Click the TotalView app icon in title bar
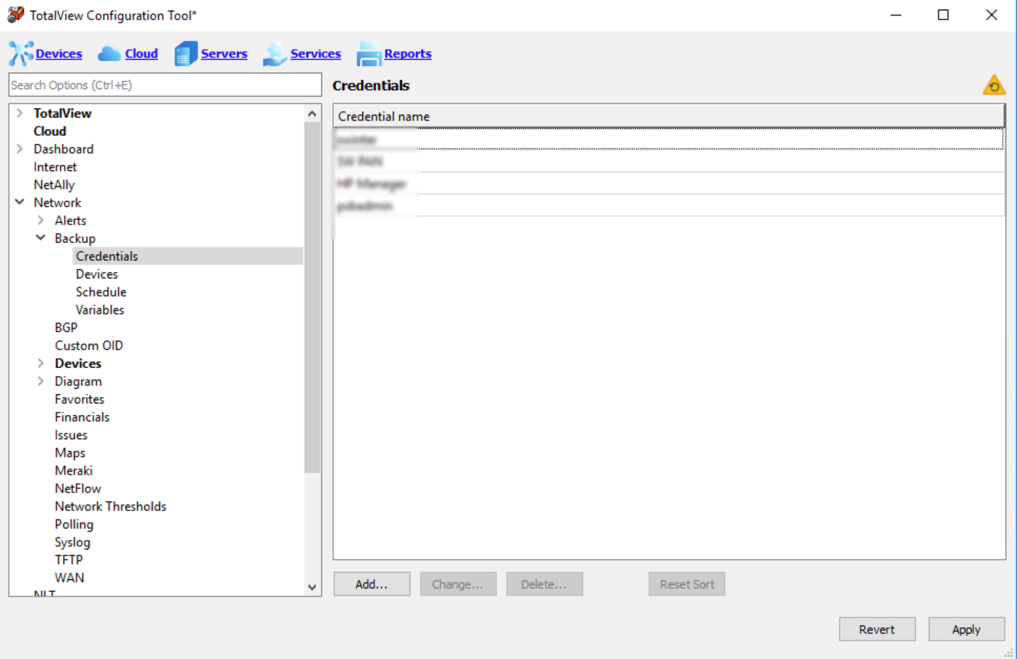The image size is (1017, 659). tap(15, 15)
